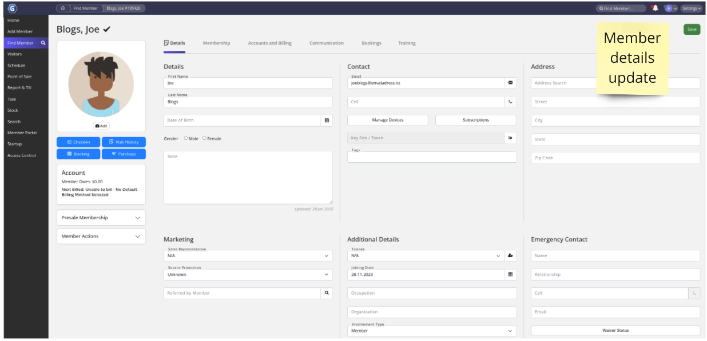Screen dimensions: 707x341
Task: Open Report & Till in the sidebar
Action: [19, 88]
